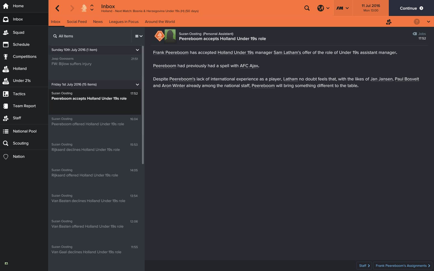Follow the AFC Ajax link
Image resolution: width=434 pixels, height=271 pixels.
click(x=249, y=66)
